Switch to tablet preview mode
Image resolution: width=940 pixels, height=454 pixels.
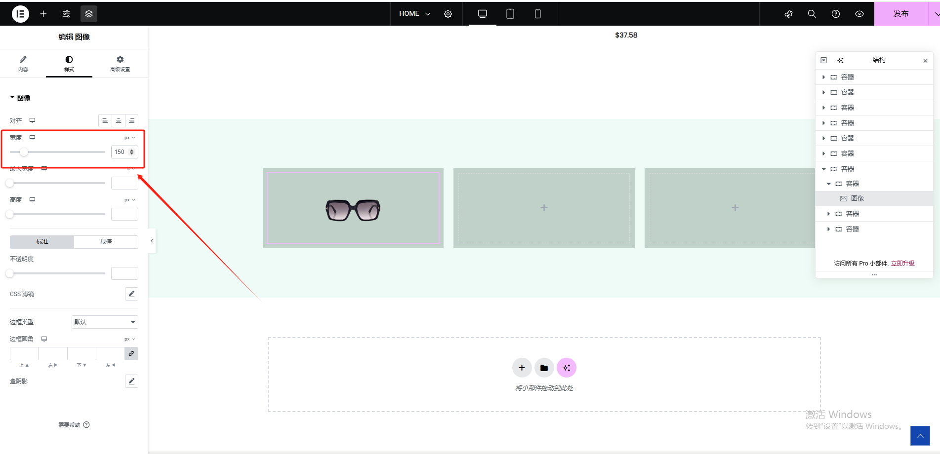[510, 14]
